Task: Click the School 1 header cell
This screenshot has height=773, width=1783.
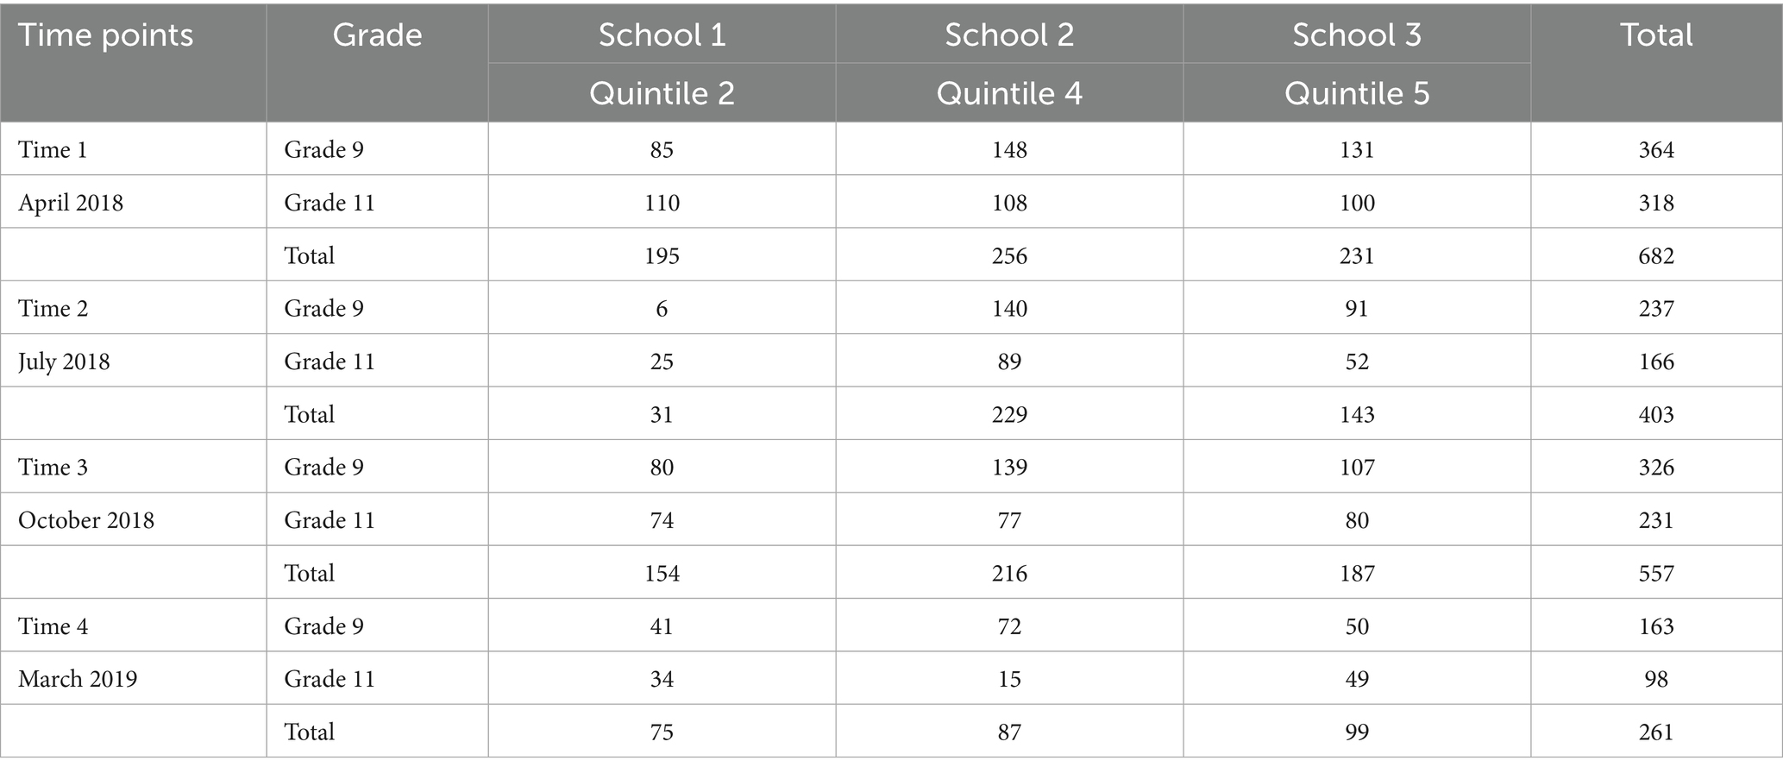Action: [x=662, y=35]
